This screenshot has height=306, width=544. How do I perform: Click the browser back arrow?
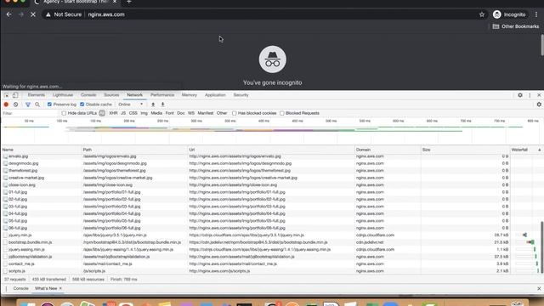(x=9, y=14)
